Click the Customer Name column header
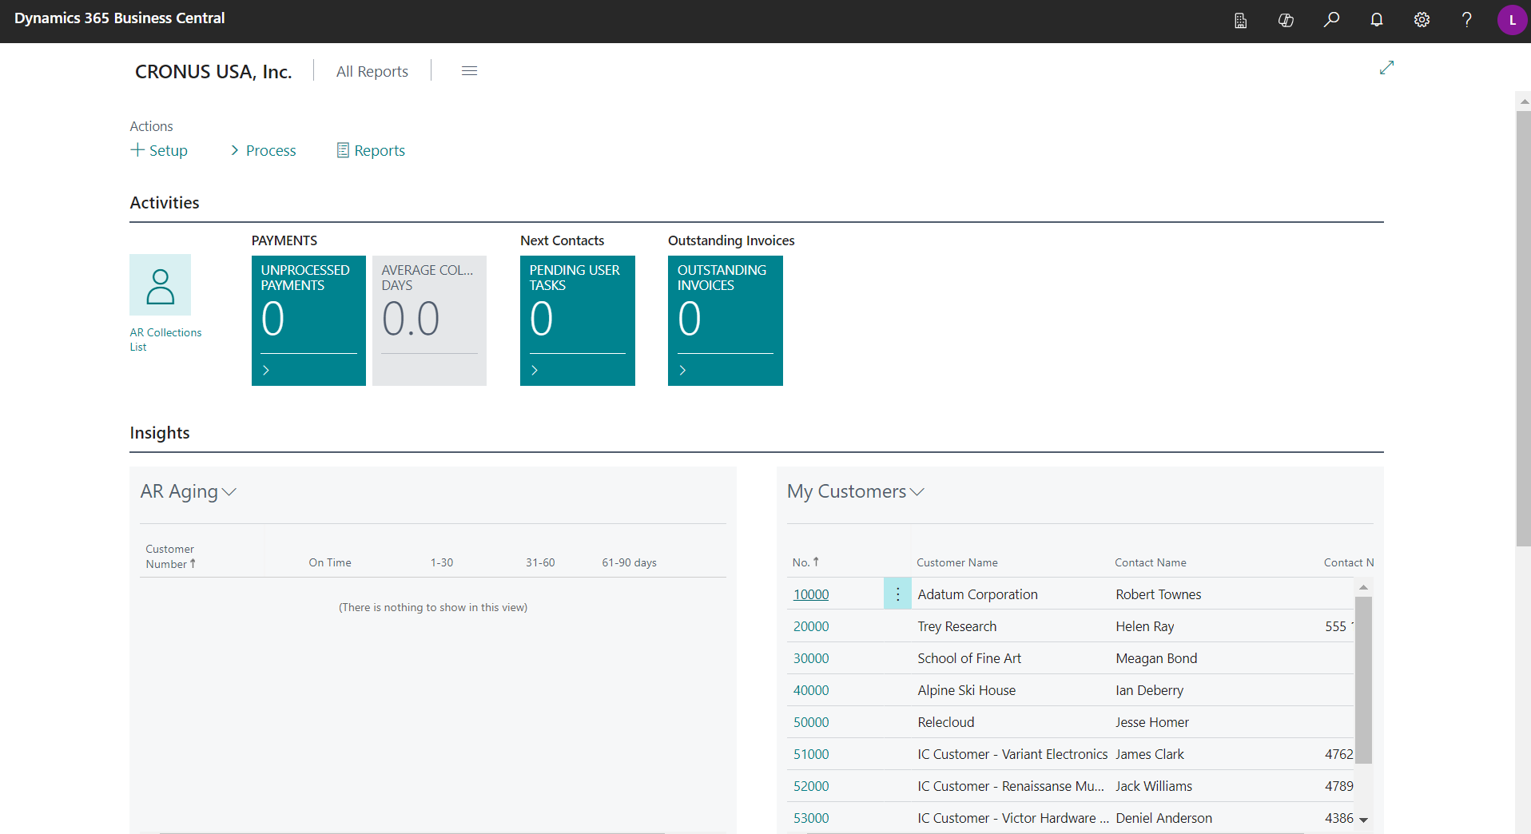 [957, 562]
